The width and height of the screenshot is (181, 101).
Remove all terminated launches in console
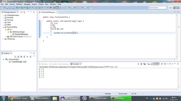(145, 64)
